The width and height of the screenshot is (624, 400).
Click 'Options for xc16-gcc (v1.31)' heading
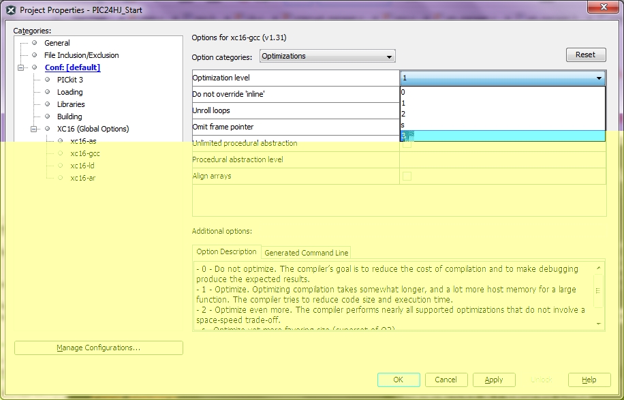[x=239, y=37]
